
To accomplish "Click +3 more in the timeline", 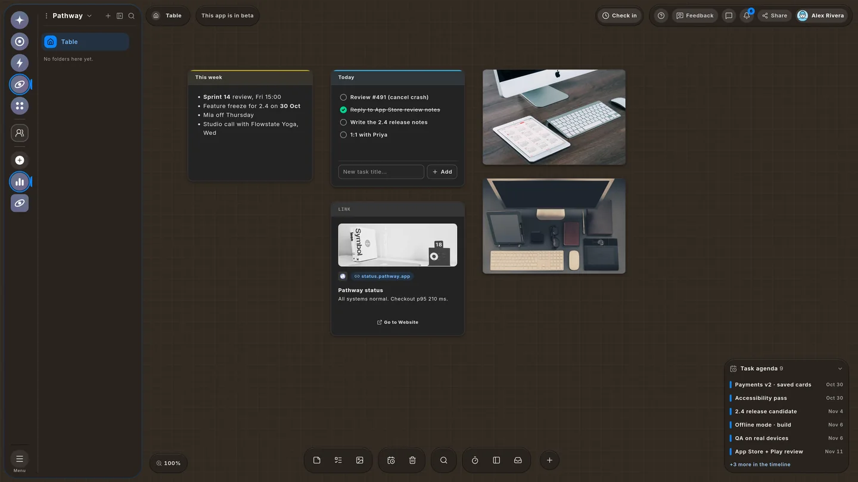I will click(x=760, y=465).
